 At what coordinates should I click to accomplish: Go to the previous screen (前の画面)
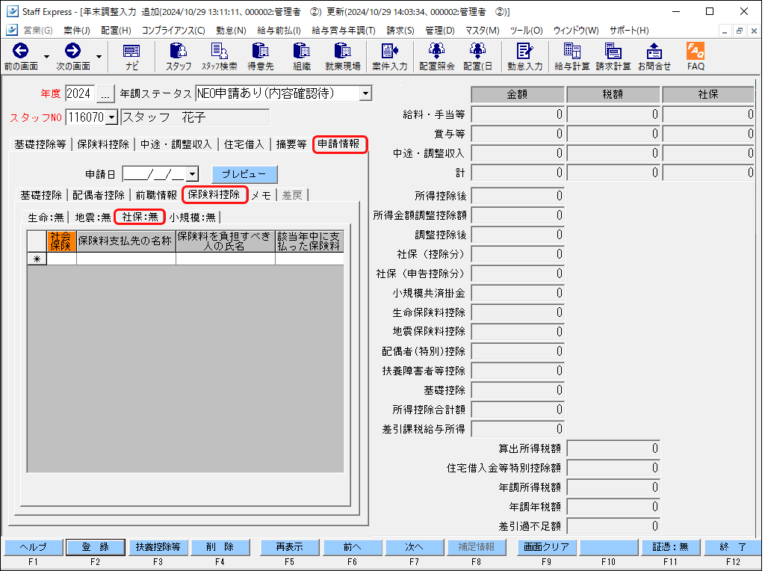pos(21,57)
